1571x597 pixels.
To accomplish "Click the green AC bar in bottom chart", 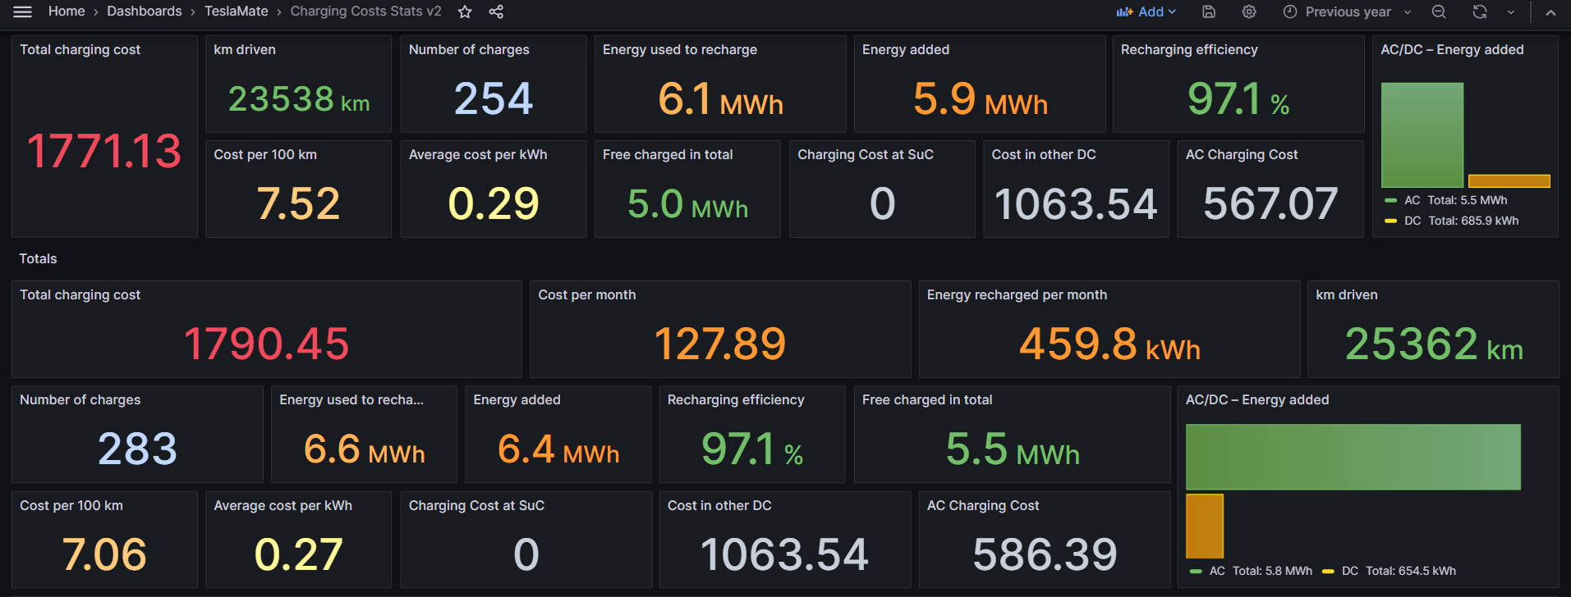I will (x=1353, y=457).
